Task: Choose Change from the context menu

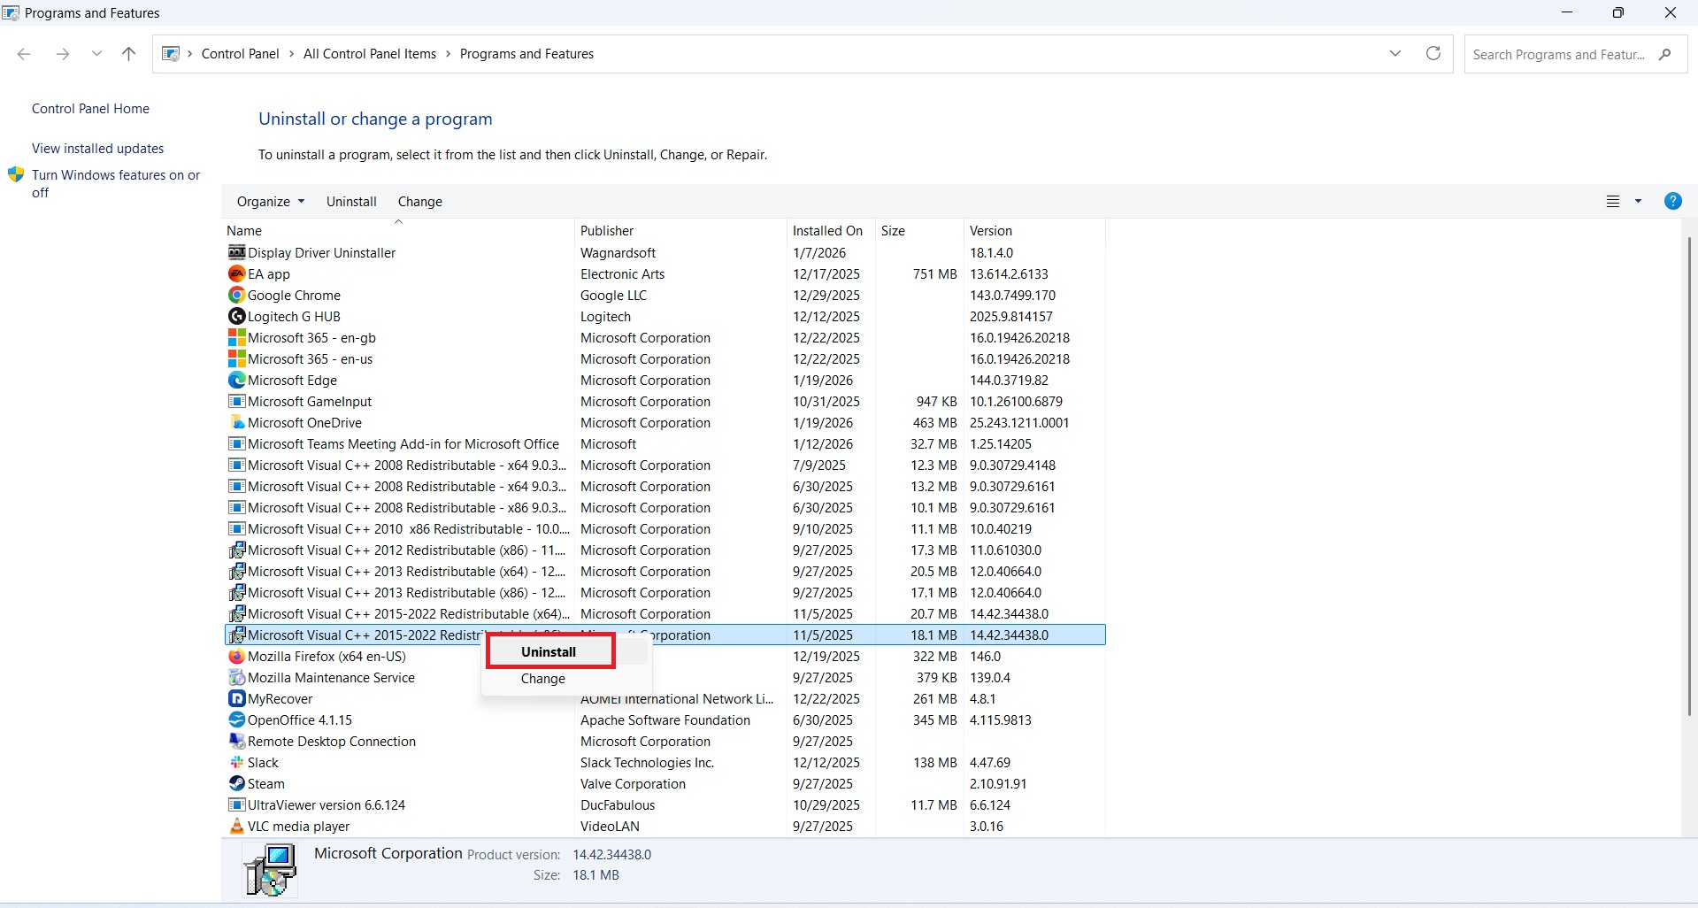Action: (x=542, y=679)
